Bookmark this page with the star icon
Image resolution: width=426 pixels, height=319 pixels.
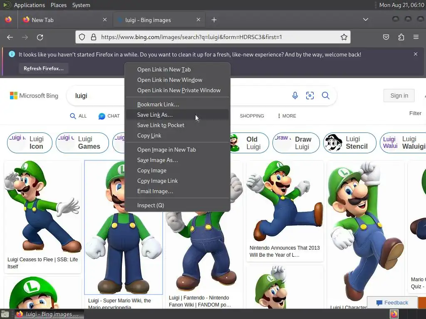click(344, 37)
